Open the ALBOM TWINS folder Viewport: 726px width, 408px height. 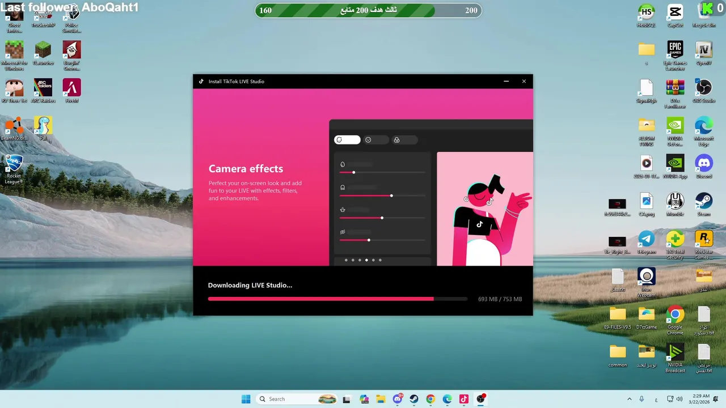pyautogui.click(x=646, y=131)
